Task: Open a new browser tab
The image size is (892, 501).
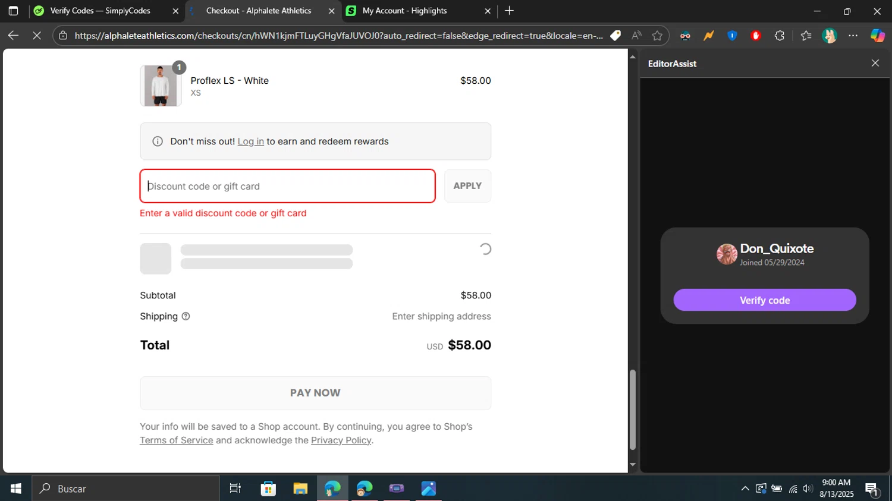Action: click(509, 11)
